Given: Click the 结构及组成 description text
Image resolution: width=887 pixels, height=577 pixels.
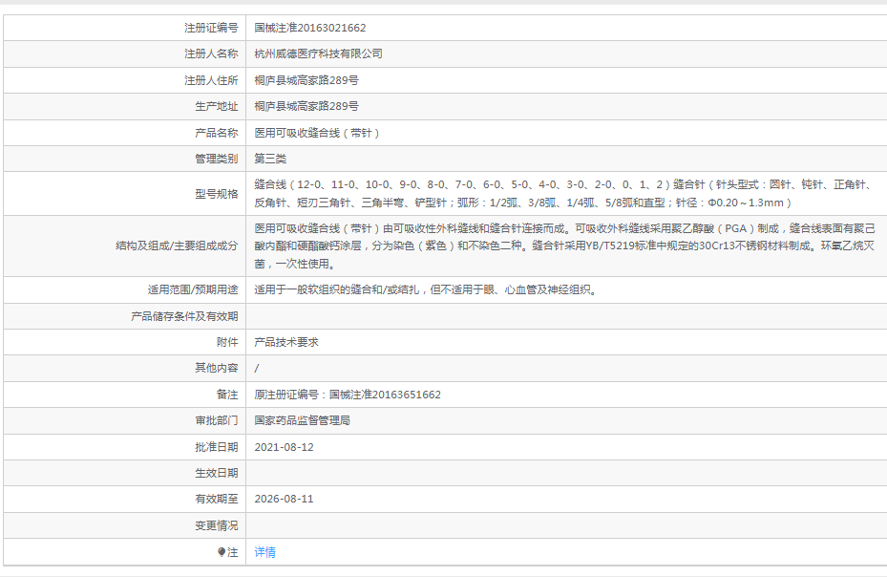Looking at the screenshot, I should 564,246.
